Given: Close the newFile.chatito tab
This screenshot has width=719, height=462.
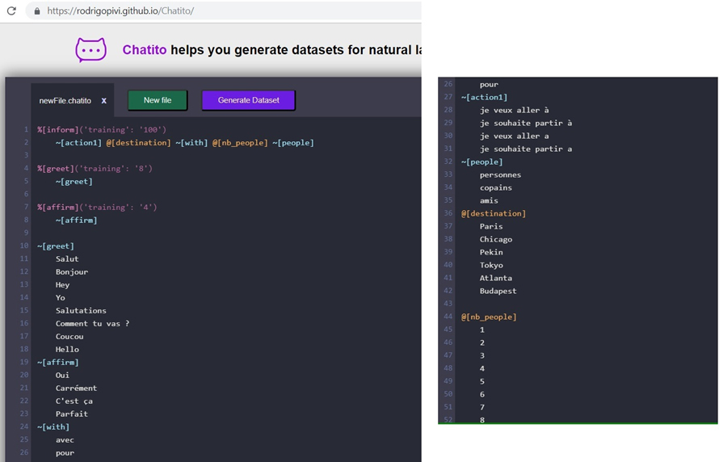Looking at the screenshot, I should point(103,101).
